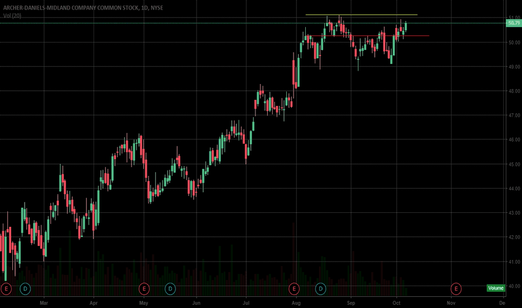Screen dimensions: 522x308
Task: Click the dividend D marker in mid-May
Action: pos(170,289)
